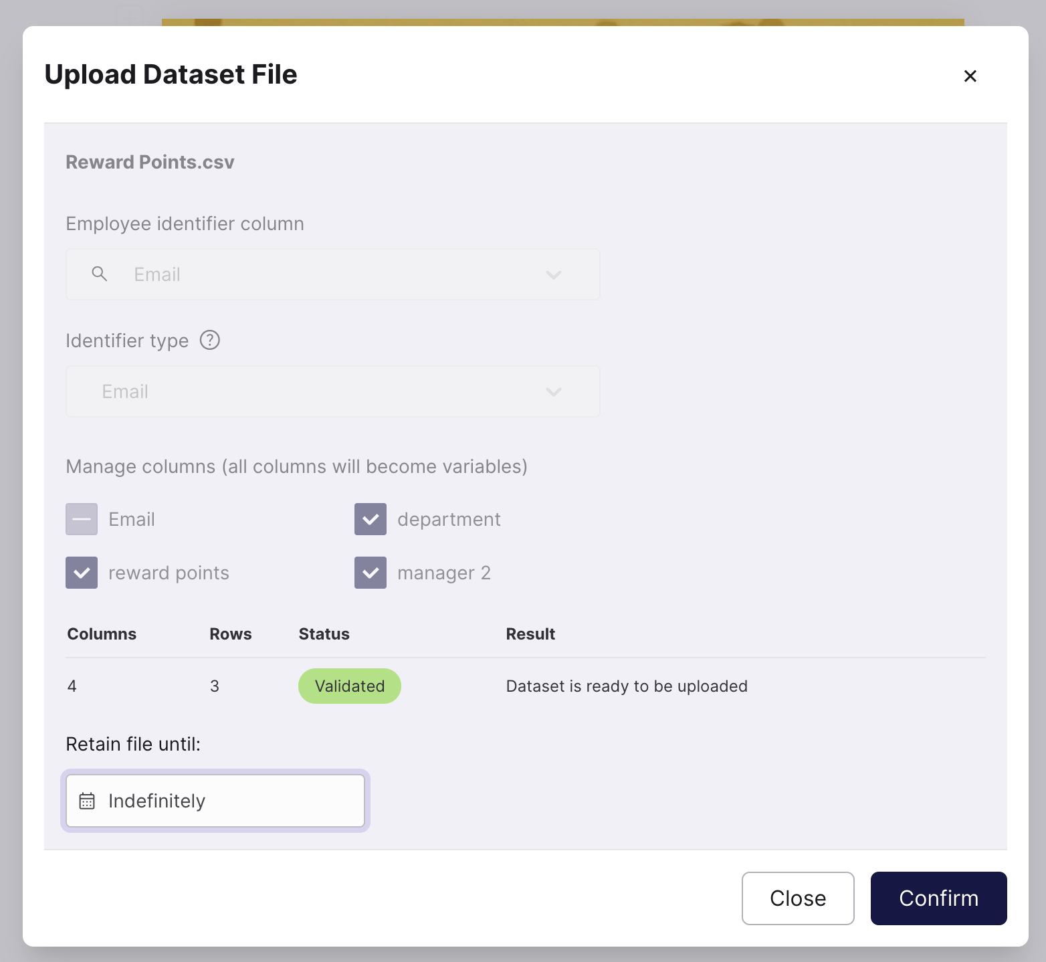Click the Rows header in the table
The image size is (1046, 962).
[x=231, y=634]
